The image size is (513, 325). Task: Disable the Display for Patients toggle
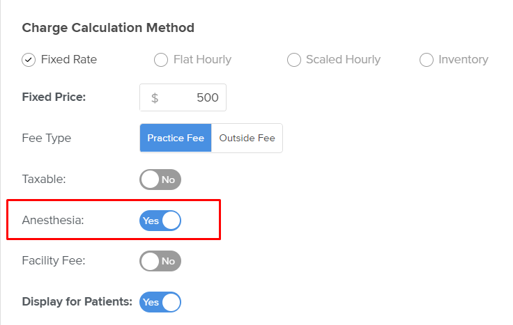click(x=160, y=302)
